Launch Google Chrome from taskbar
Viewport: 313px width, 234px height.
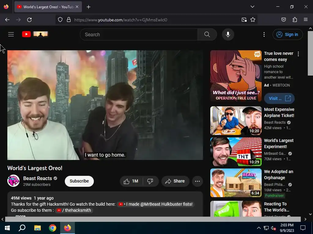[53, 228]
